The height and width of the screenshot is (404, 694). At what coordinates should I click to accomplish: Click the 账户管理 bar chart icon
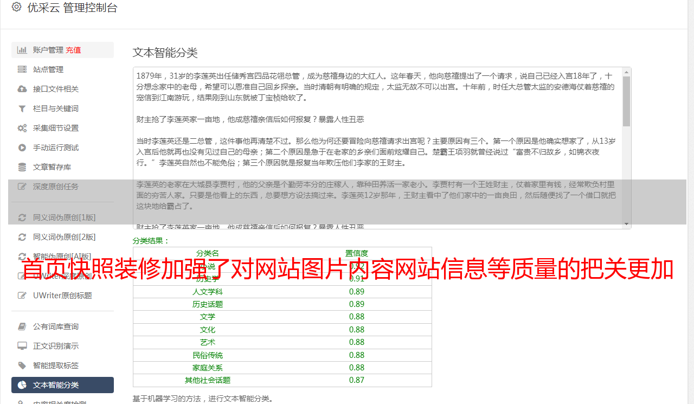22,50
